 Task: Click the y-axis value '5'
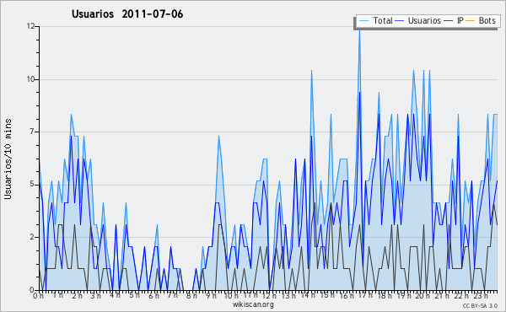point(32,184)
